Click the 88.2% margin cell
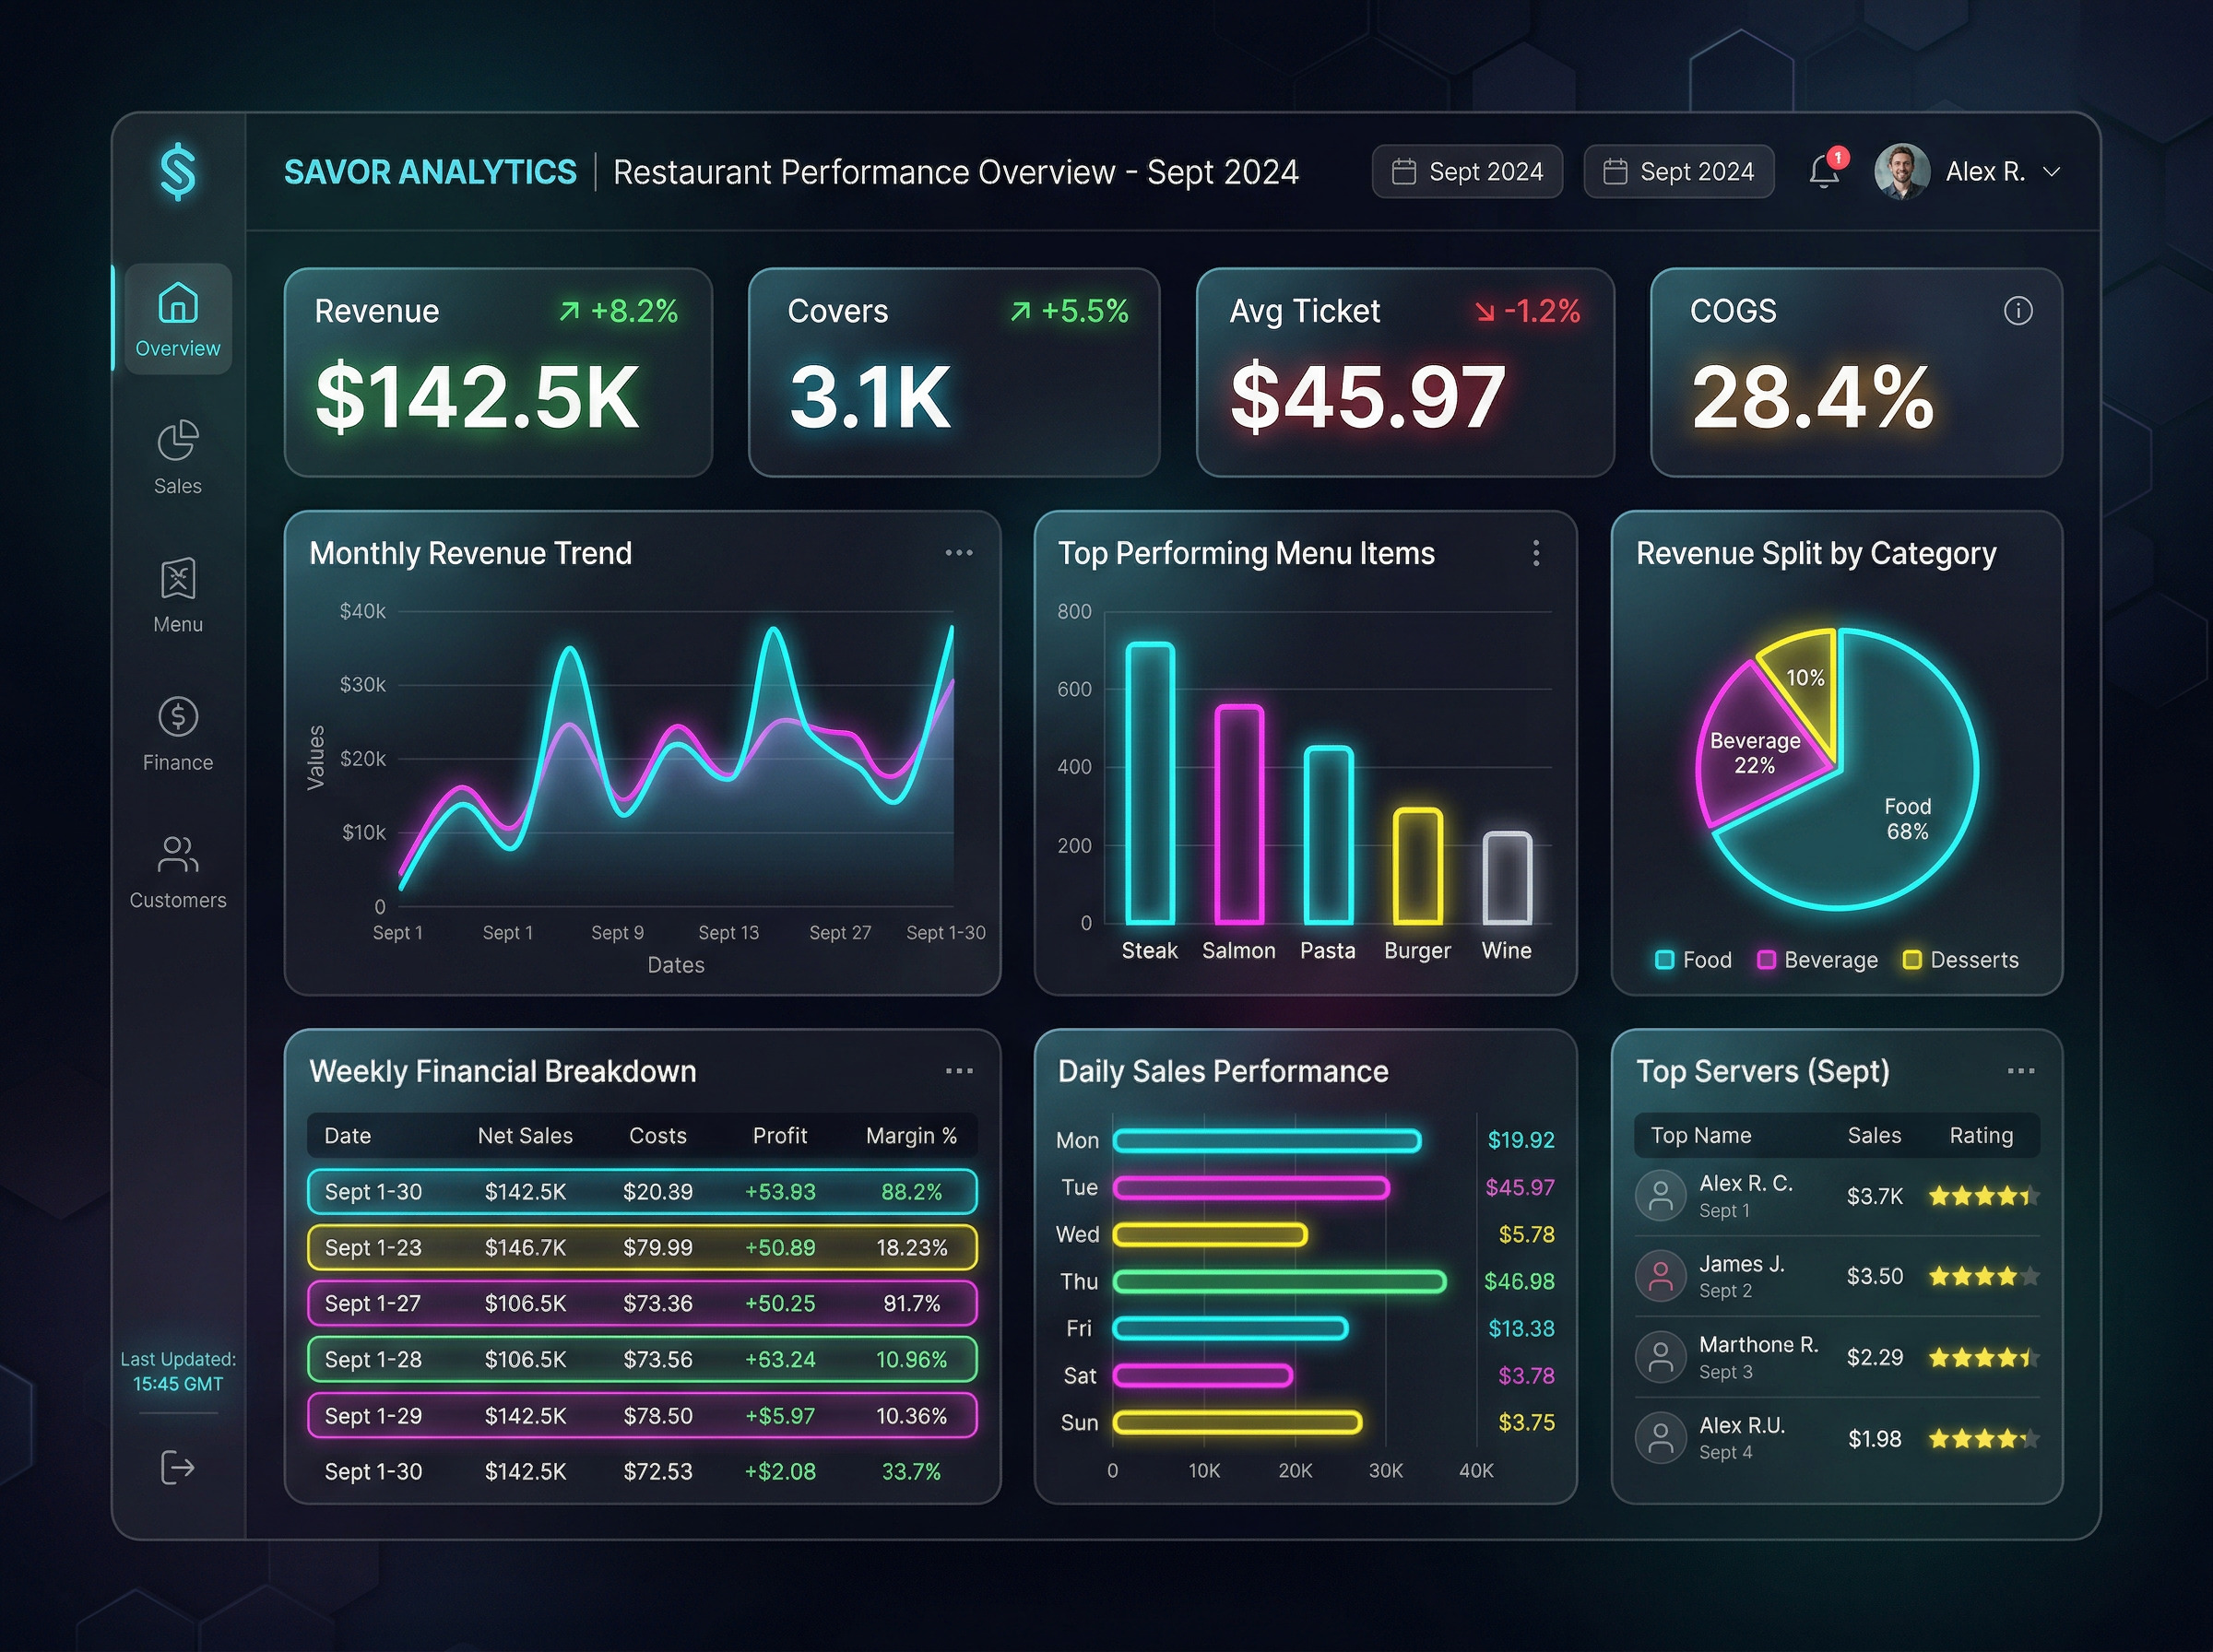Screen dimensions: 2213x1652 tap(911, 1192)
